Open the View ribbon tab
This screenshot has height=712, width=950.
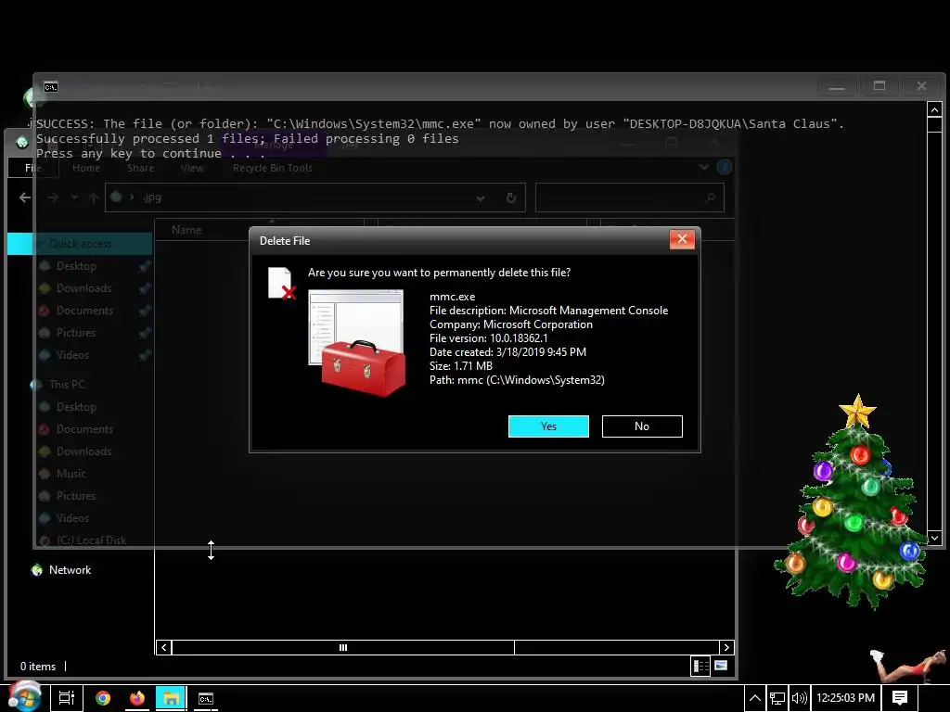(192, 168)
